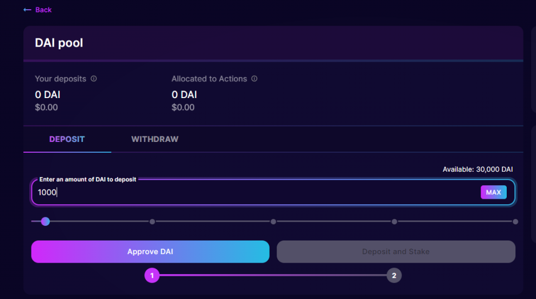
Task: Switch to the DEPOSIT tab
Action: click(67, 139)
